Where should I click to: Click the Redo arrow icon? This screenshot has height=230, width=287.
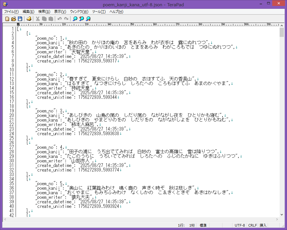(66, 19)
